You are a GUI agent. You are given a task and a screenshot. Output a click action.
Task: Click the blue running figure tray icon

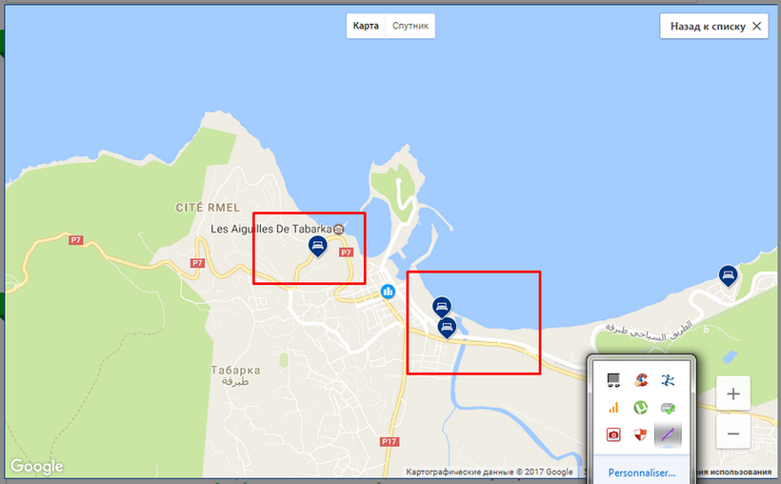tap(668, 380)
